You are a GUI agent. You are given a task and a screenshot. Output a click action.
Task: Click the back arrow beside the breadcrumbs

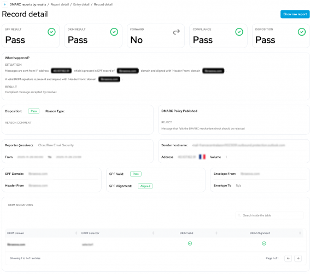click(5, 4)
